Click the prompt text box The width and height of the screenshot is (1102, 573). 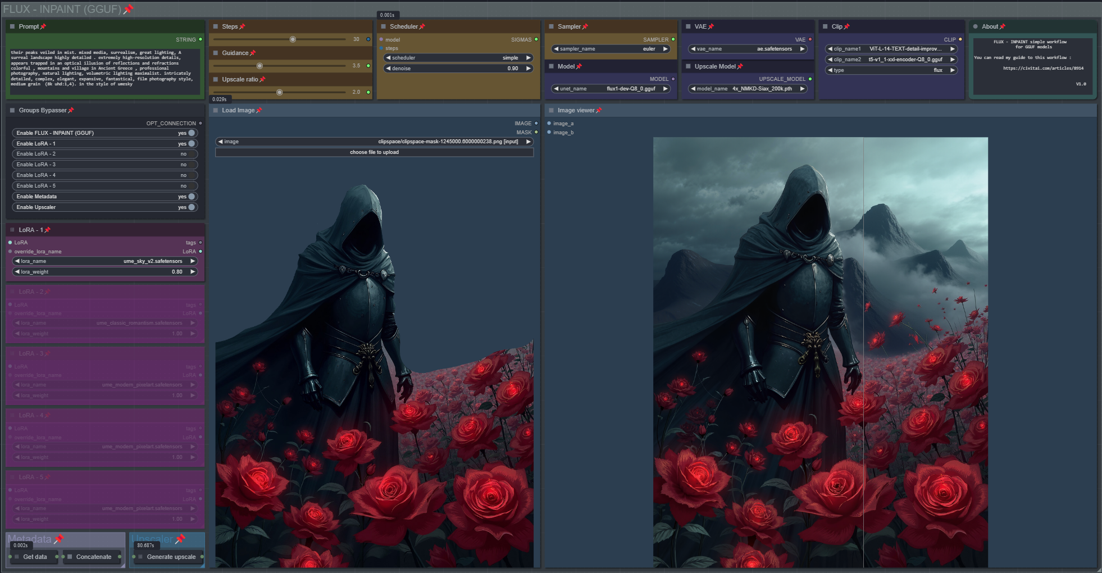click(105, 71)
